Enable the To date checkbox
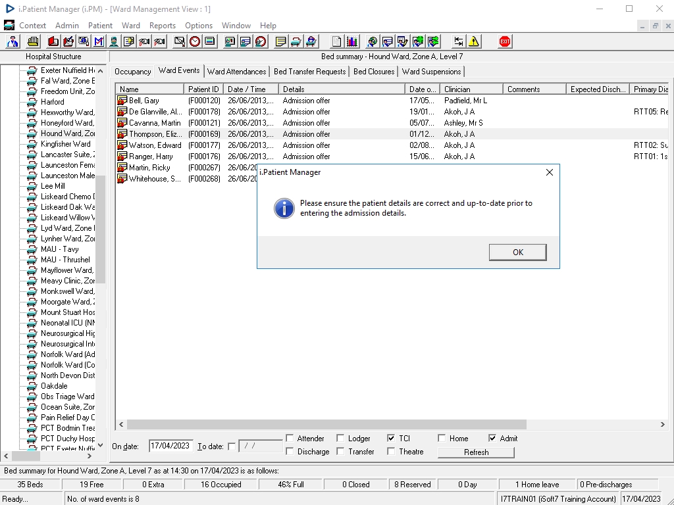 [232, 446]
